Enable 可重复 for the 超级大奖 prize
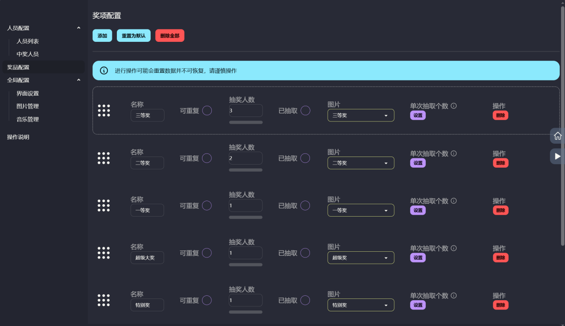Image resolution: width=565 pixels, height=326 pixels. click(x=207, y=253)
